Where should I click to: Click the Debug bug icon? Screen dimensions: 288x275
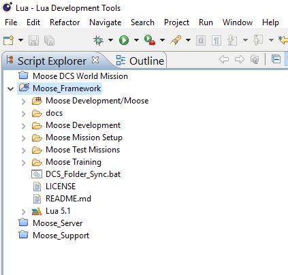point(98,40)
